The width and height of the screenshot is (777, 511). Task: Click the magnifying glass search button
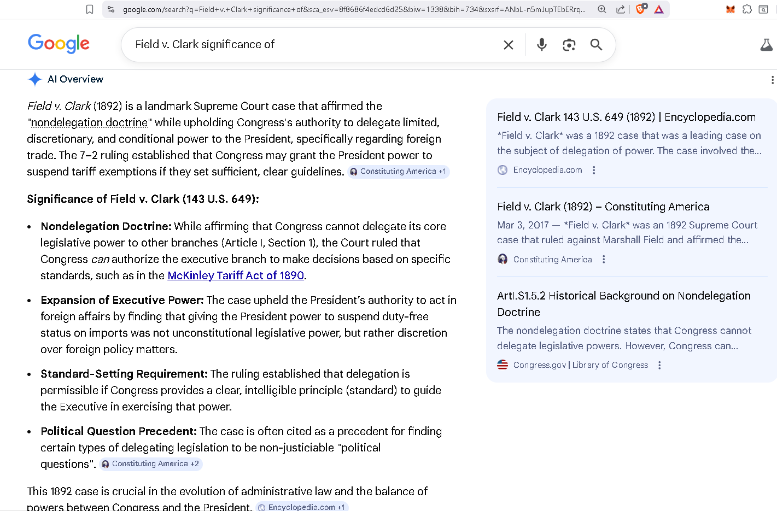coord(596,45)
